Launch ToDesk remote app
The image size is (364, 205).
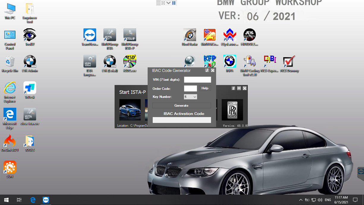(x=30, y=90)
